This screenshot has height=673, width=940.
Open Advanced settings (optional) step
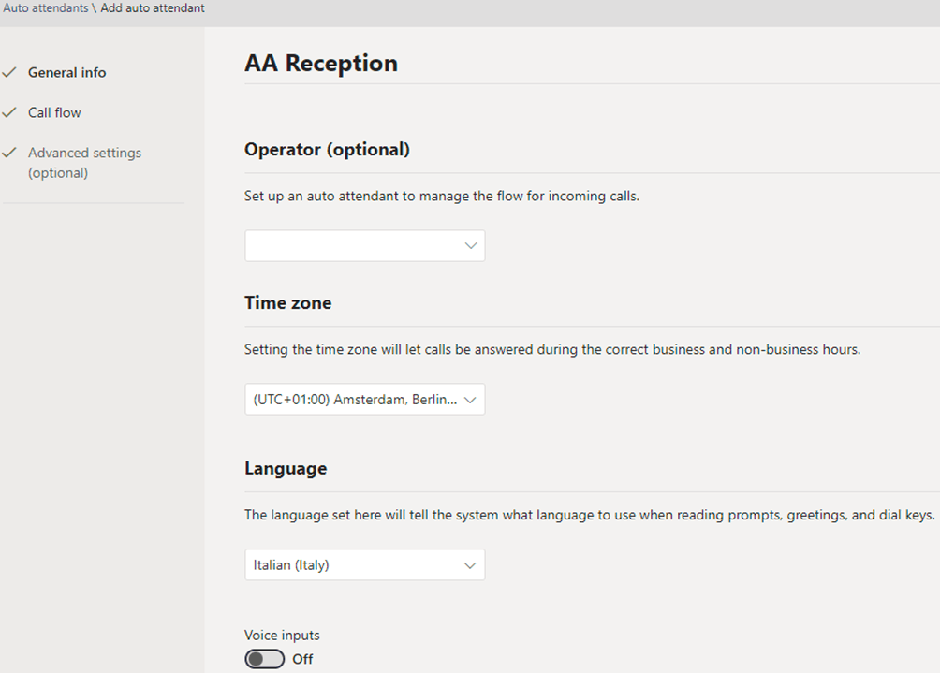(84, 163)
